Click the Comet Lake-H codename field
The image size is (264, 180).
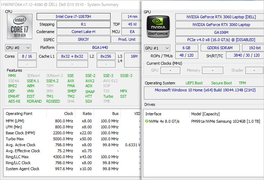pos(83,32)
